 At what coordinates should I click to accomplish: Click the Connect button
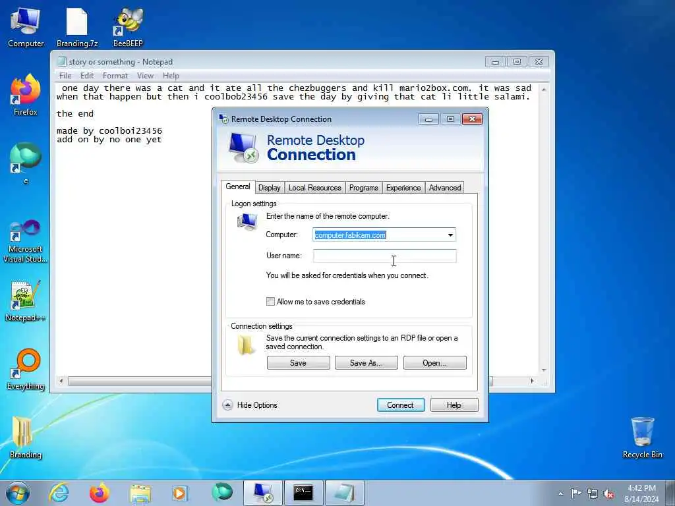(400, 405)
